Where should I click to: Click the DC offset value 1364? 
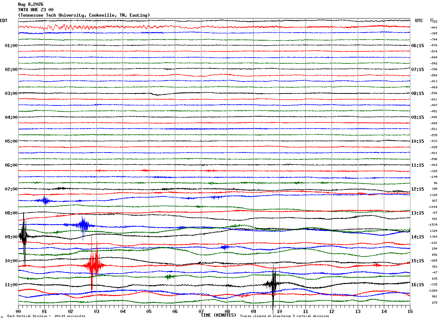pos(434,237)
